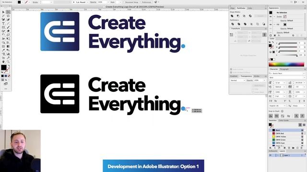This screenshot has height=172, width=307.
Task: Click the Expand button in Pathfinder
Action: 260,16
